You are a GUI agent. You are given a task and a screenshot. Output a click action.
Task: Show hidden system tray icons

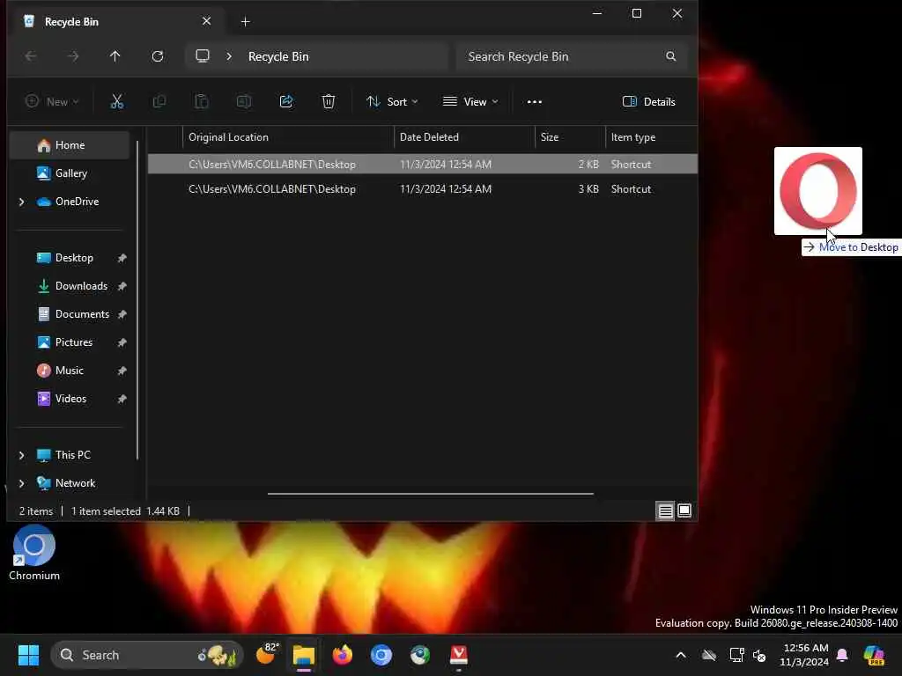tap(681, 655)
